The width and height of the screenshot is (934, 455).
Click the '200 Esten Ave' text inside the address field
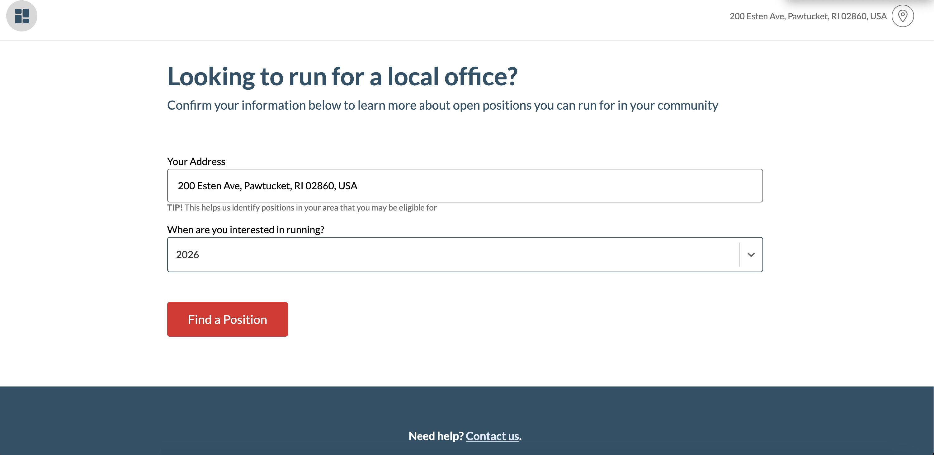209,186
